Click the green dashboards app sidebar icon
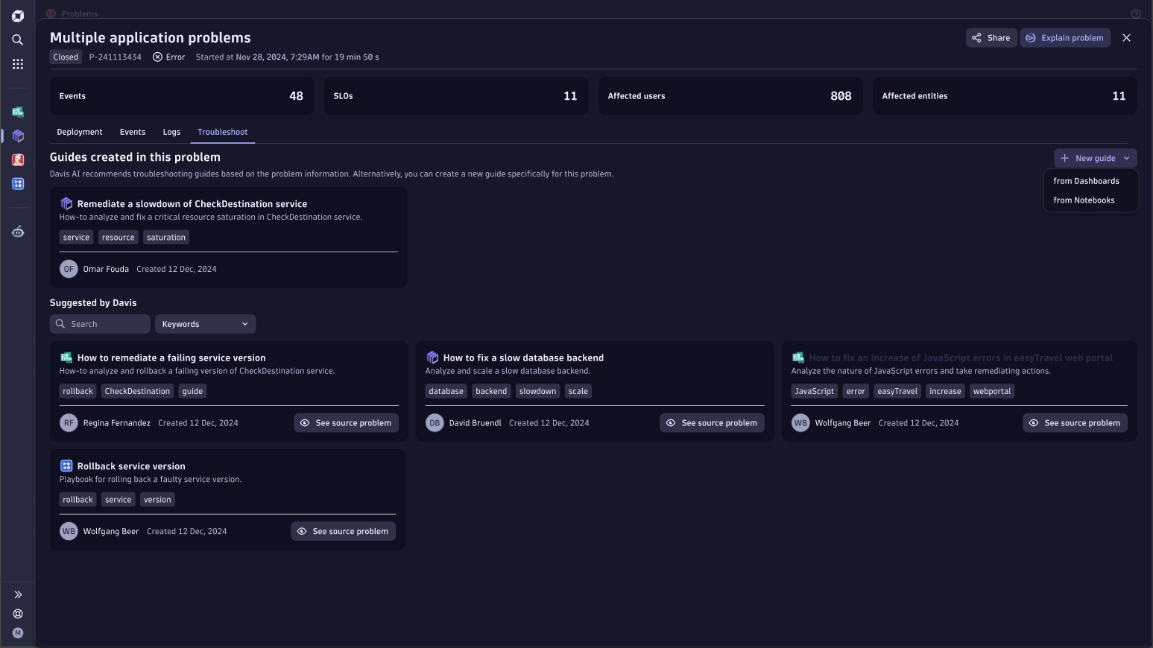The height and width of the screenshot is (648, 1153). pyautogui.click(x=17, y=112)
